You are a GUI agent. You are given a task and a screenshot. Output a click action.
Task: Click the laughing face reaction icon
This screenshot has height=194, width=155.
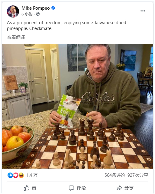click(21, 175)
